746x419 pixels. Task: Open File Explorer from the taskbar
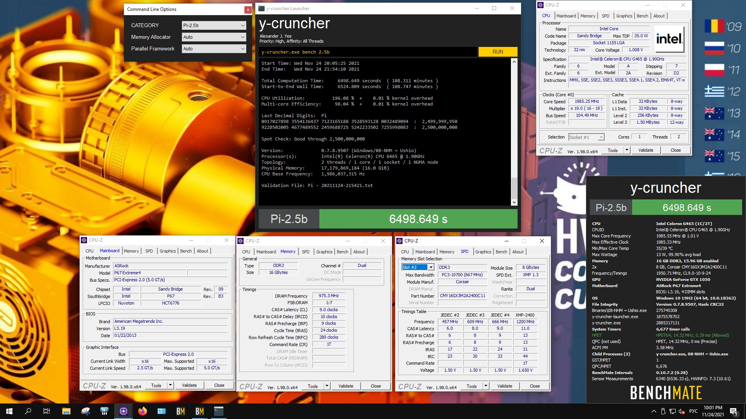click(x=66, y=411)
